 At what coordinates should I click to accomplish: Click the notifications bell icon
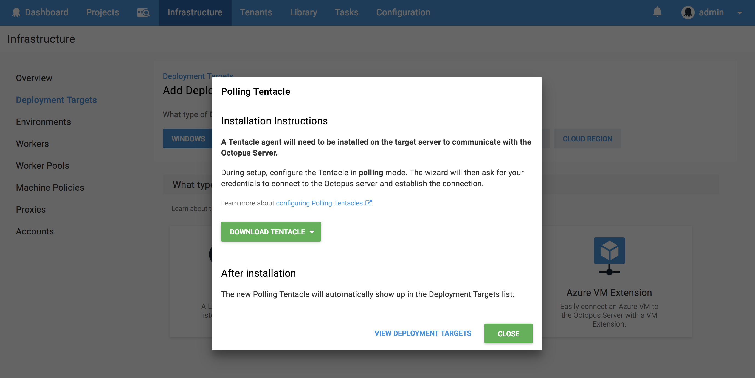[x=657, y=12]
